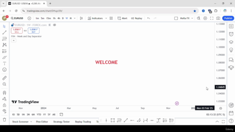Click the undo arrow

[148, 18]
